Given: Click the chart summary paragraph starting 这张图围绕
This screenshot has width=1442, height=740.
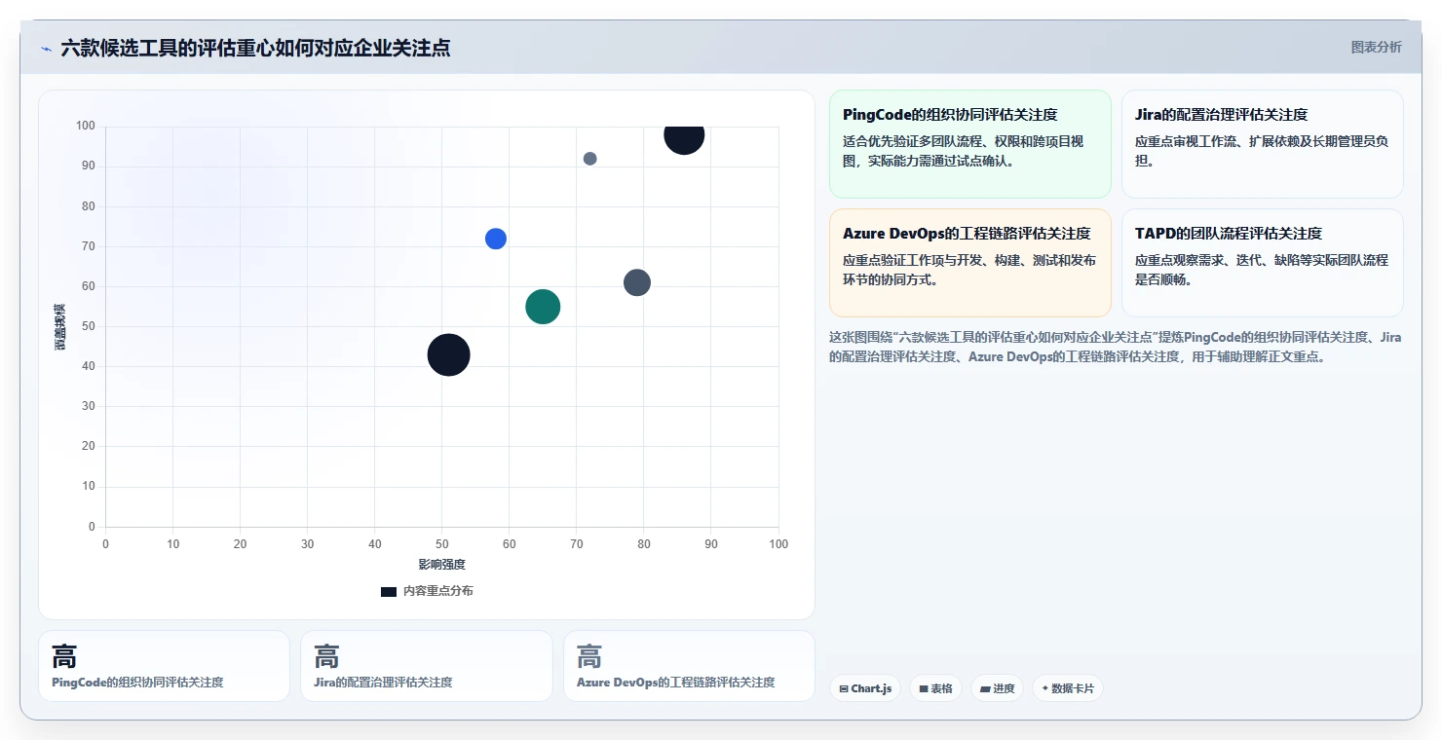Looking at the screenshot, I should click(x=1116, y=347).
